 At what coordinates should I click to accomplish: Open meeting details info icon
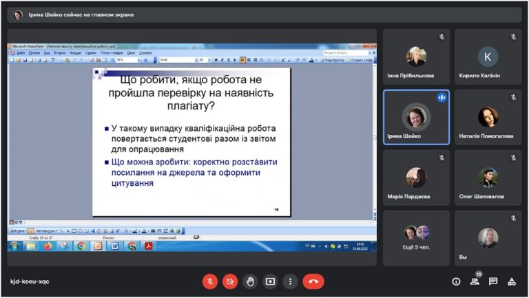456,281
